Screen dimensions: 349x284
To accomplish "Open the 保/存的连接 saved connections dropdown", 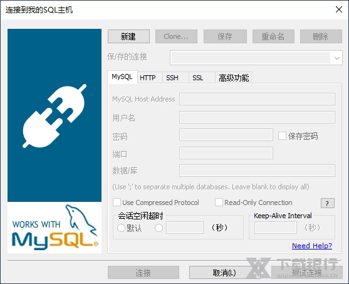I will [256, 58].
